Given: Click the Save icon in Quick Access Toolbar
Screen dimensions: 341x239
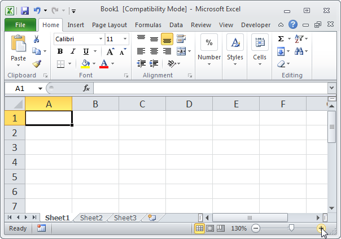Looking at the screenshot, I should click(x=25, y=10).
